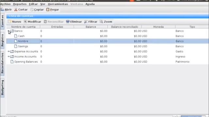Click the Nuevo account icon
Screen dimensions: 209x117
[9, 21]
